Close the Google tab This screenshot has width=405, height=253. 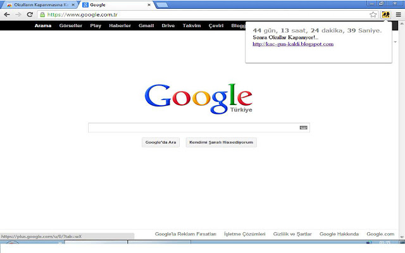tap(149, 4)
